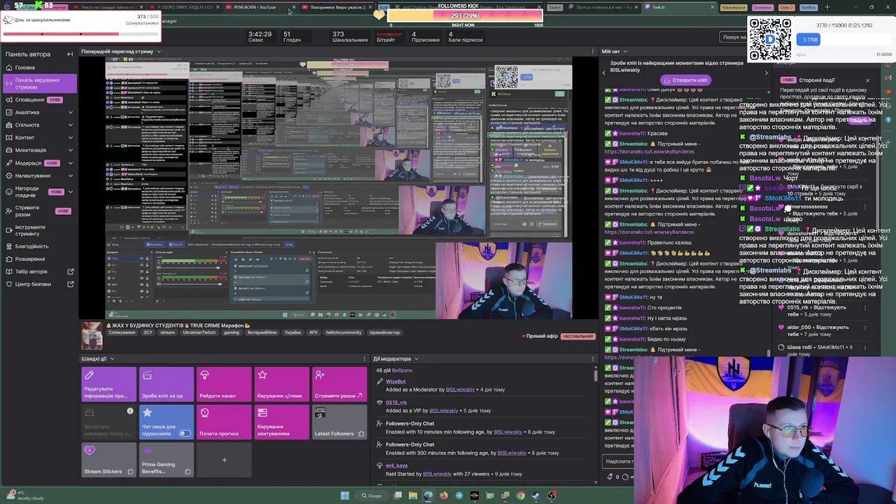Viewport: 896px width, 504px height.
Task: Click the Почати прогноз tile
Action: (223, 422)
